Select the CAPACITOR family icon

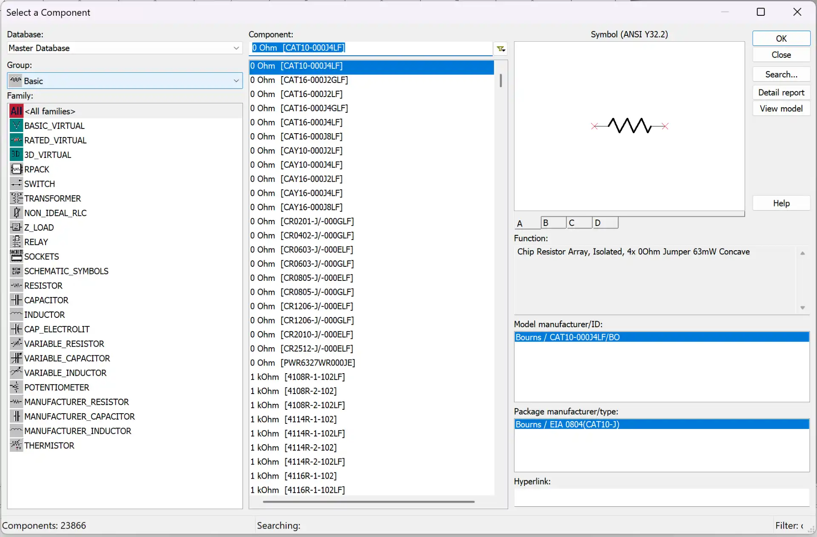(x=16, y=300)
